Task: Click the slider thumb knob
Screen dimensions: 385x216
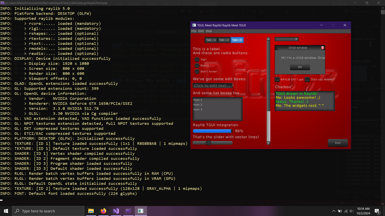Action: click(x=208, y=143)
